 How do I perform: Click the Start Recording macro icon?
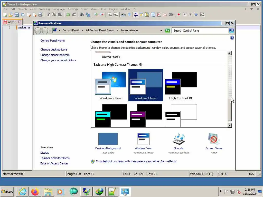(179, 15)
